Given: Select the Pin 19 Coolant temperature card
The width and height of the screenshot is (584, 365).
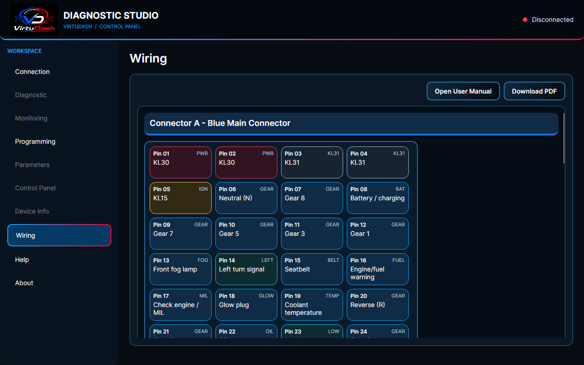Looking at the screenshot, I should click(x=312, y=305).
